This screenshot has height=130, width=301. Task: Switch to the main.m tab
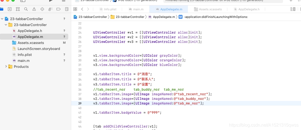pyautogui.click(x=136, y=9)
